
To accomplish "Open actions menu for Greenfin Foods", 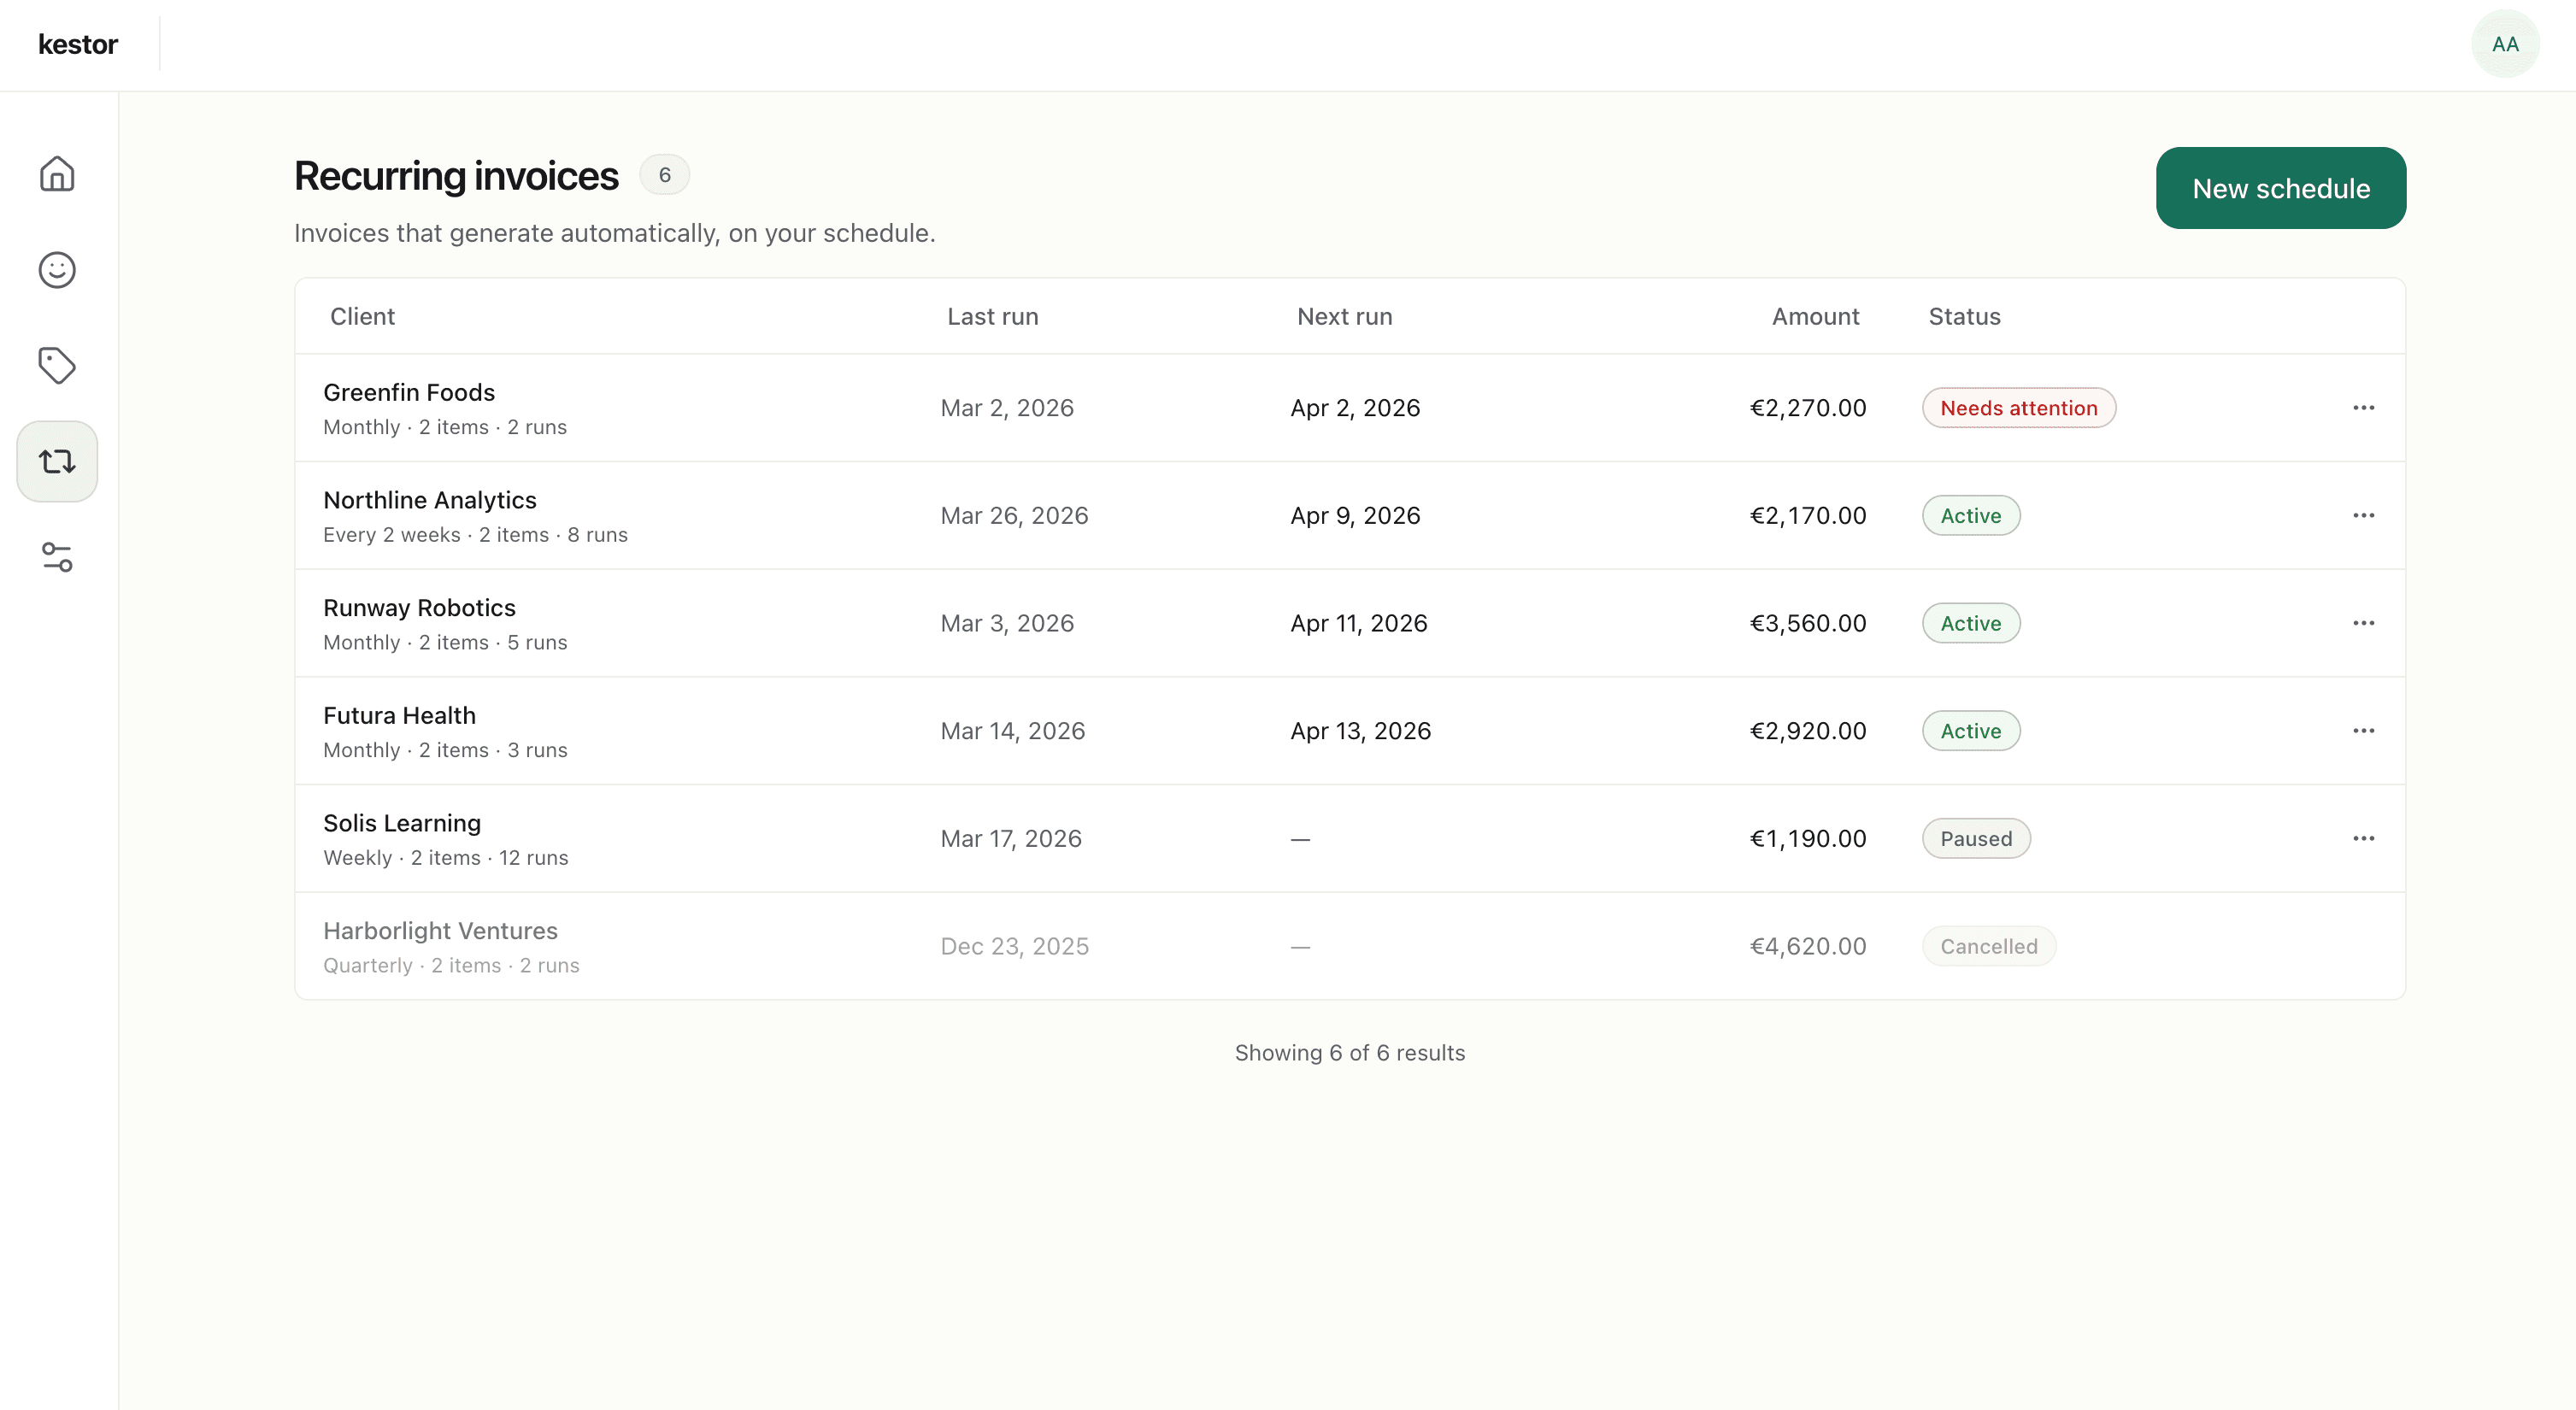I will pyautogui.click(x=2364, y=407).
